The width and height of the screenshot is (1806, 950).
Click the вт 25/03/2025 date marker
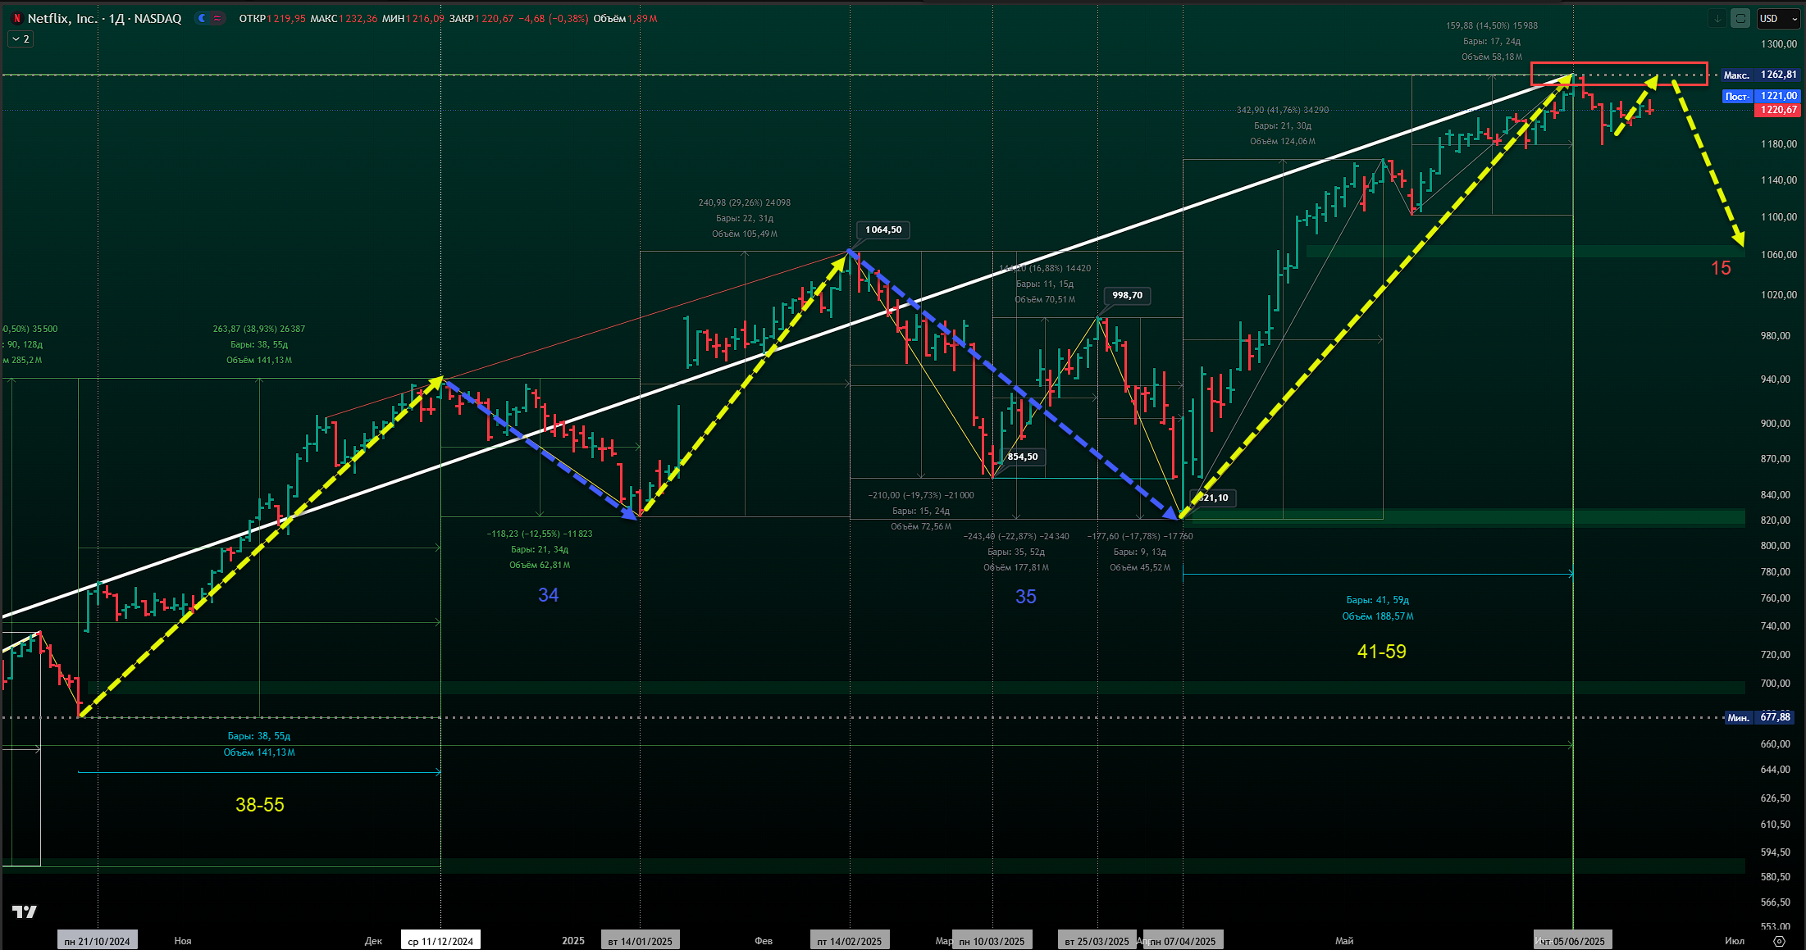click(1097, 941)
